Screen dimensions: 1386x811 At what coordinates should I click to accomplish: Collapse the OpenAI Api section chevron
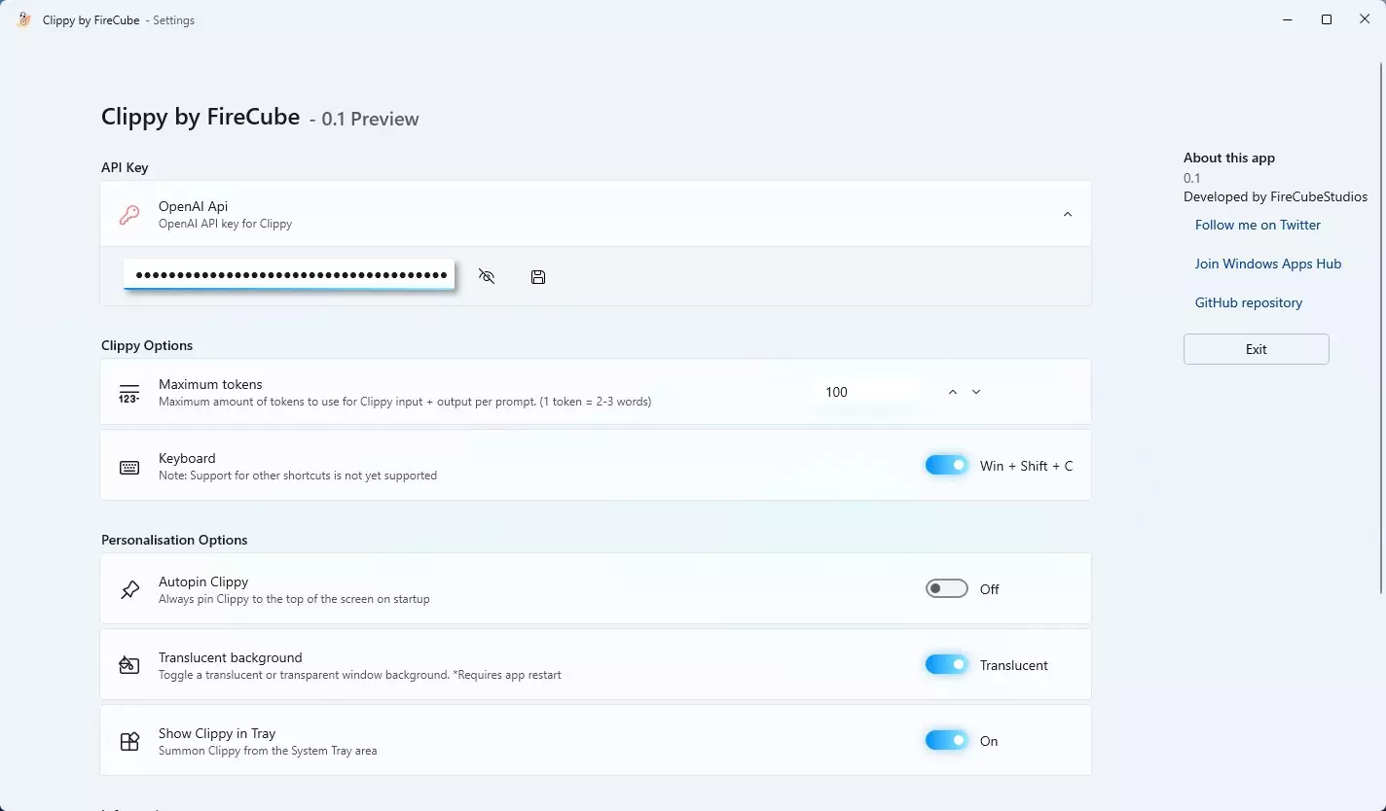tap(1068, 214)
